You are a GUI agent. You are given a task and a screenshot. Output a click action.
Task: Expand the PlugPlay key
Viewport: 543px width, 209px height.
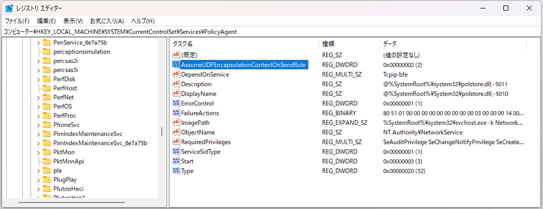click(x=38, y=180)
